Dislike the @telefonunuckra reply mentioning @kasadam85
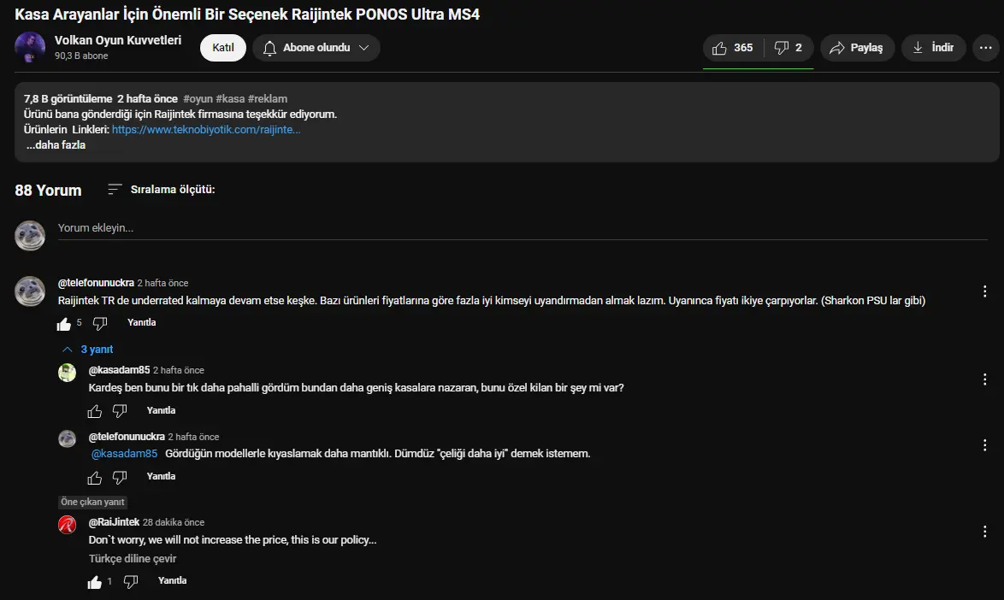 pos(120,477)
